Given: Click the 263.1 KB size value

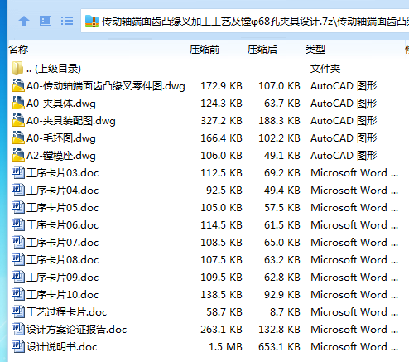Looking at the screenshot, I should pyautogui.click(x=221, y=330).
